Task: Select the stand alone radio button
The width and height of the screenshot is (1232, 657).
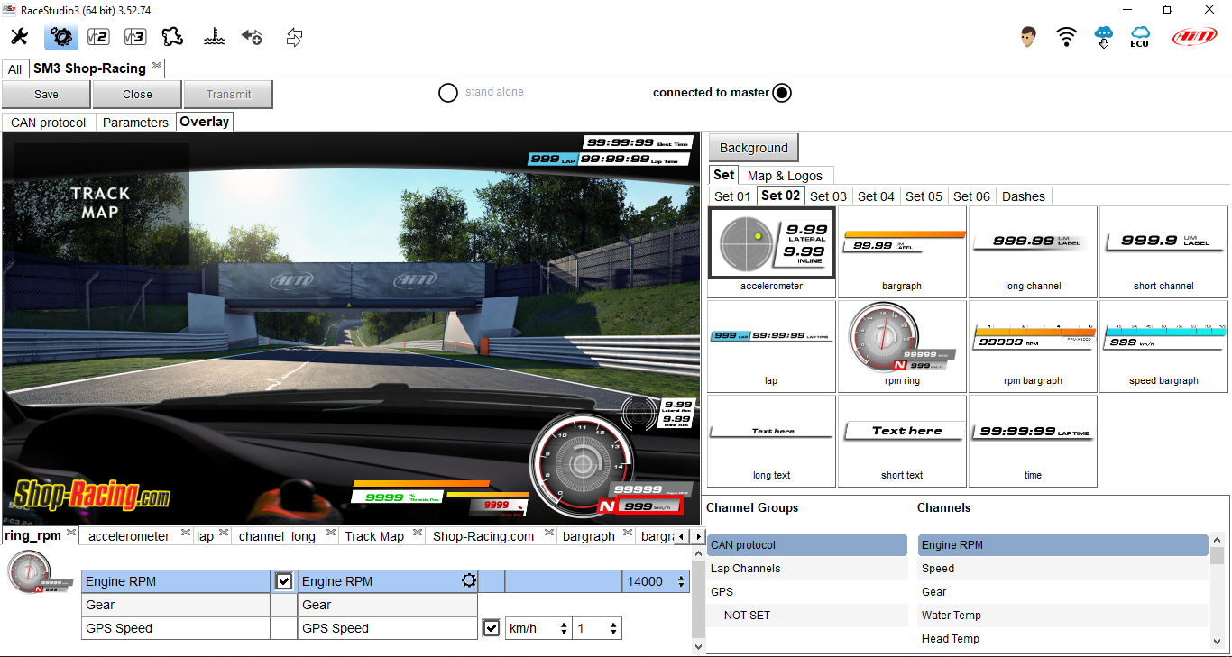Action: point(448,93)
